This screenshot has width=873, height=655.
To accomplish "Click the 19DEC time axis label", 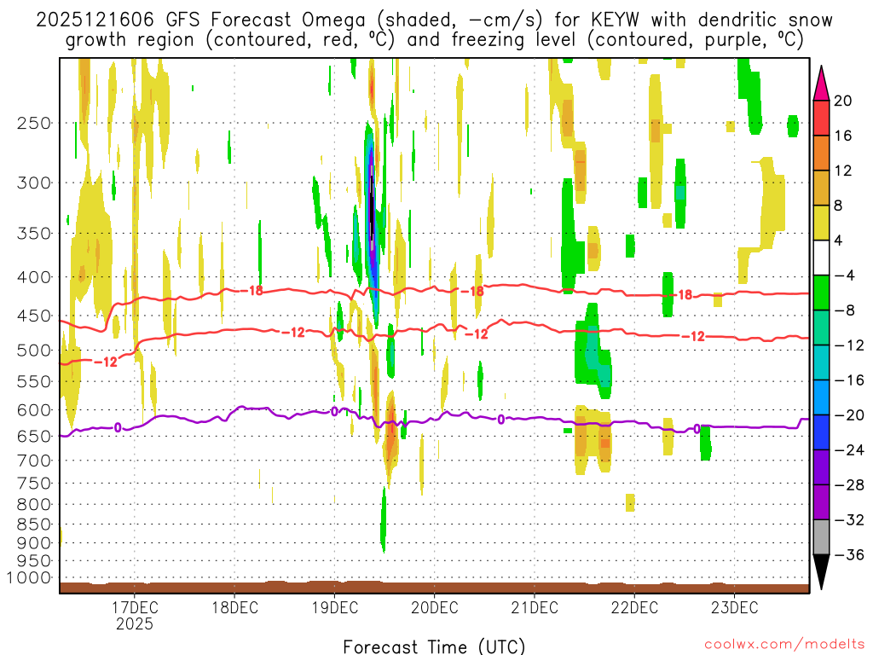I will coord(334,607).
